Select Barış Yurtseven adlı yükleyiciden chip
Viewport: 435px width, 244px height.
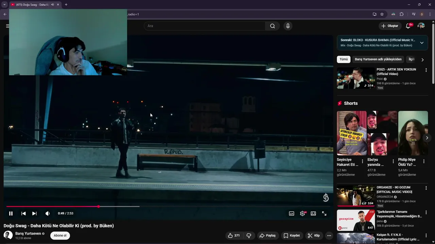(x=378, y=59)
